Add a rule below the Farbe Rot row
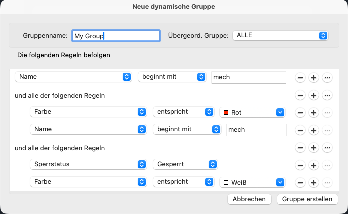The height and width of the screenshot is (214, 348). [314, 113]
